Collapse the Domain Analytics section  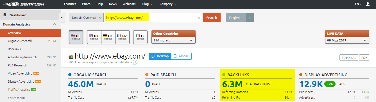pos(55,24)
